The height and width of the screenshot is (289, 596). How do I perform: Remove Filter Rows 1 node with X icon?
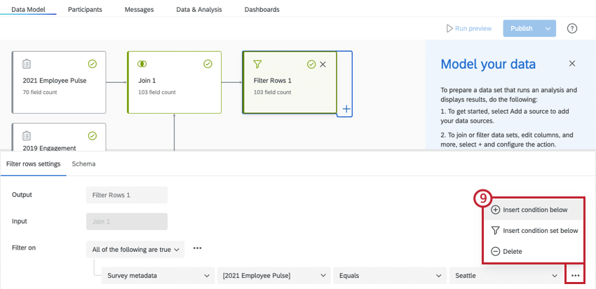323,64
